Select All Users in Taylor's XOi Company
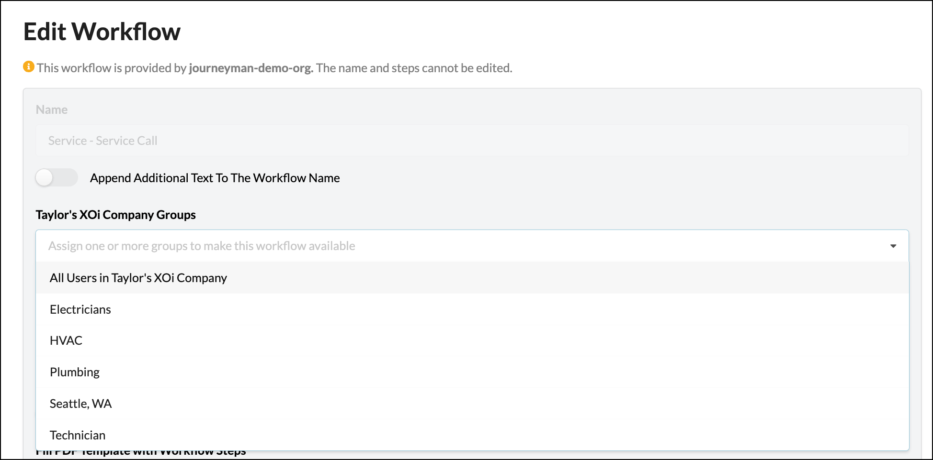The image size is (933, 460). click(x=138, y=278)
